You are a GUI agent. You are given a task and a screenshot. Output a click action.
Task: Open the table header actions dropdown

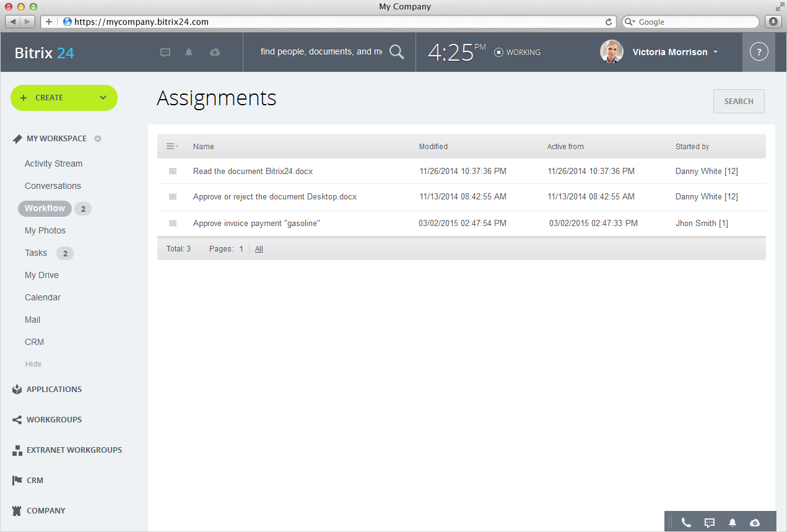point(172,147)
